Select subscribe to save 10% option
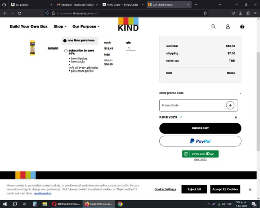 click(66, 51)
